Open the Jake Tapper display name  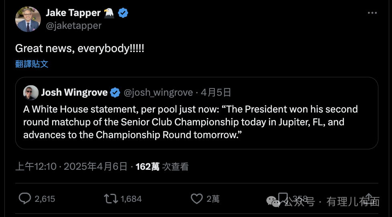coord(73,13)
